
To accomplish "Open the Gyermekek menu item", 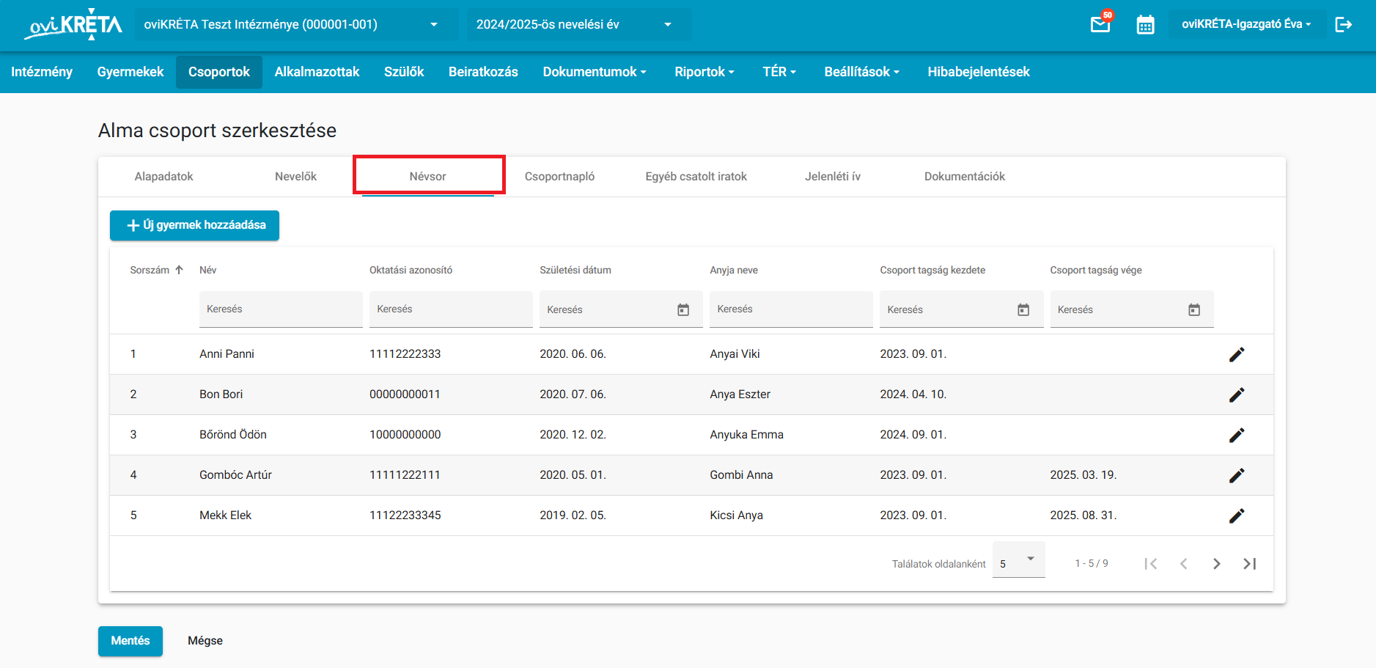I will click(130, 72).
